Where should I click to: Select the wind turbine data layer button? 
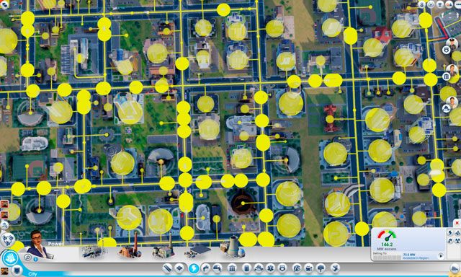coord(457,233)
